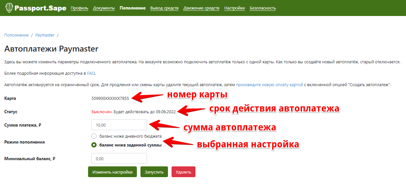Click the Passport.Sape leaf logo icon
Viewport: 406px width, 184px height.
[x=9, y=8]
